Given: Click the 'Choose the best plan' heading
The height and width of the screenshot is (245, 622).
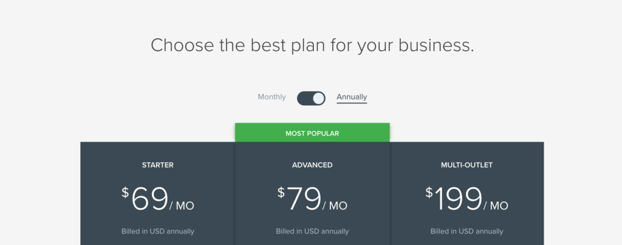Looking at the screenshot, I should pyautogui.click(x=312, y=45).
